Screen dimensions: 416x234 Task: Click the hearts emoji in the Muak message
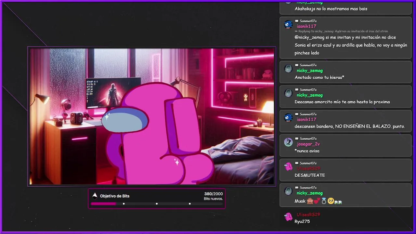(317, 201)
